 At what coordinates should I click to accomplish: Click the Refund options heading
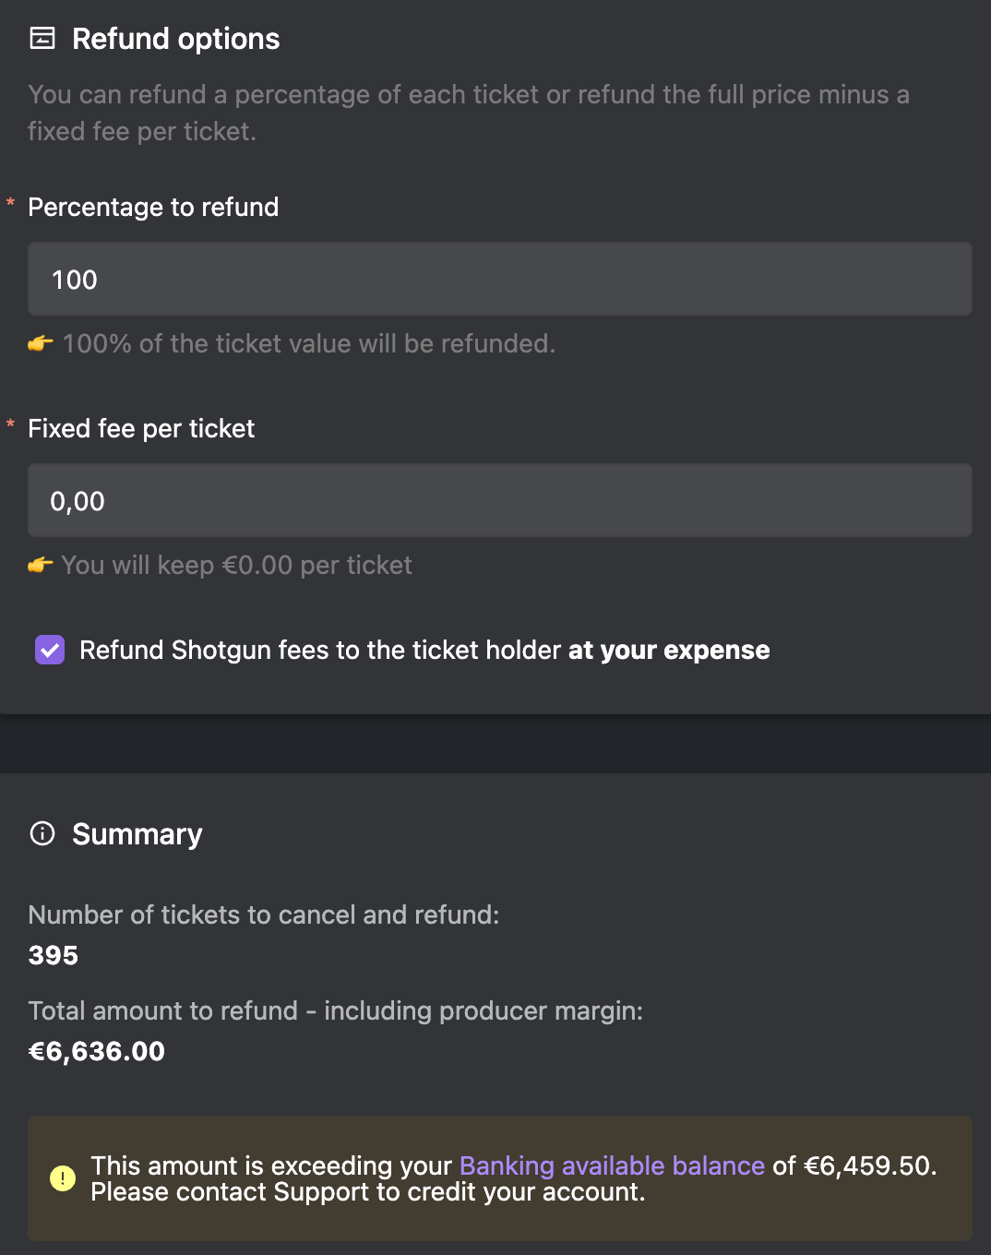click(176, 39)
